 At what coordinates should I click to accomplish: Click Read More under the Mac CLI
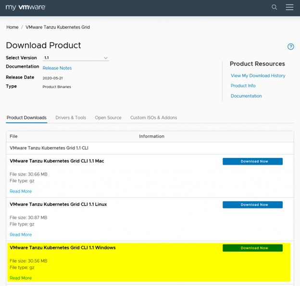[x=21, y=191]
